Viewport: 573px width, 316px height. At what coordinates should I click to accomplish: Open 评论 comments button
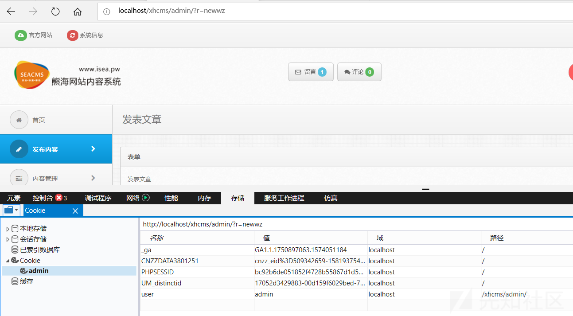[359, 72]
